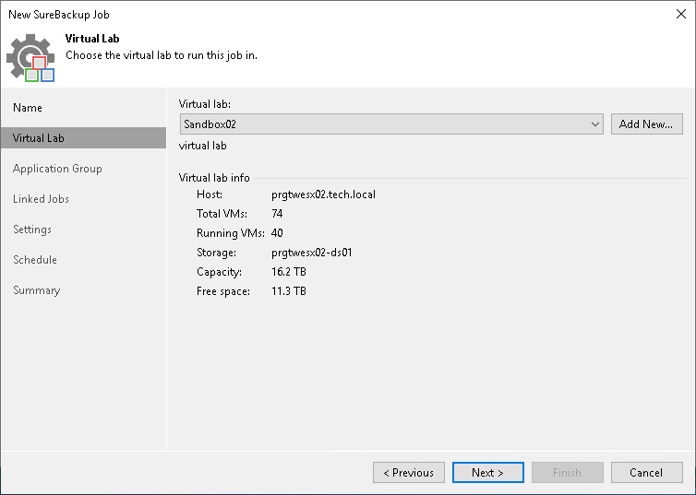This screenshot has width=696, height=495.
Task: Click the 'Virtual lab:' field label
Action: click(205, 104)
